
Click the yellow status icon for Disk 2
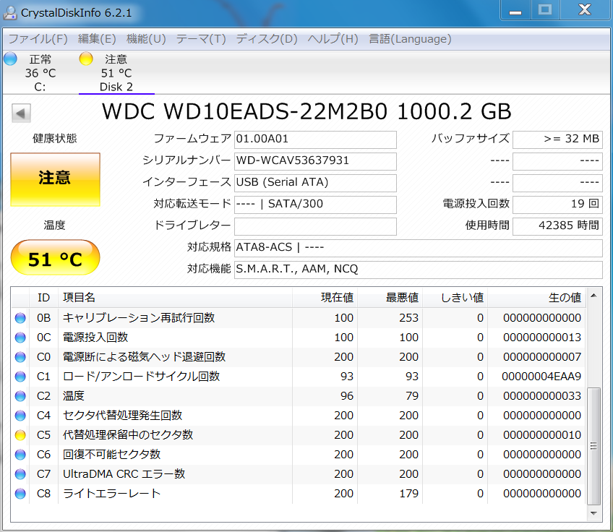[86, 59]
